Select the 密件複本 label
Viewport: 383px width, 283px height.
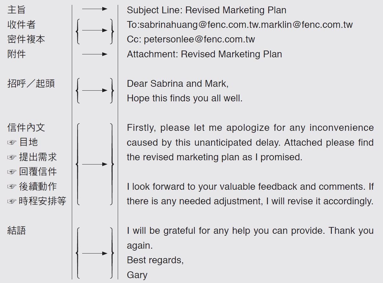[x=26, y=39]
